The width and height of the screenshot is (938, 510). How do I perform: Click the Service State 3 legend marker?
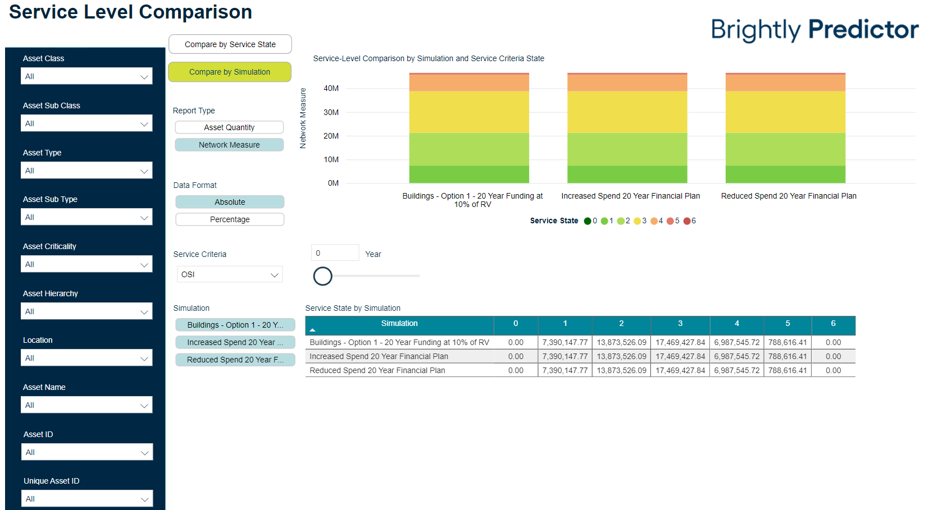(637, 221)
